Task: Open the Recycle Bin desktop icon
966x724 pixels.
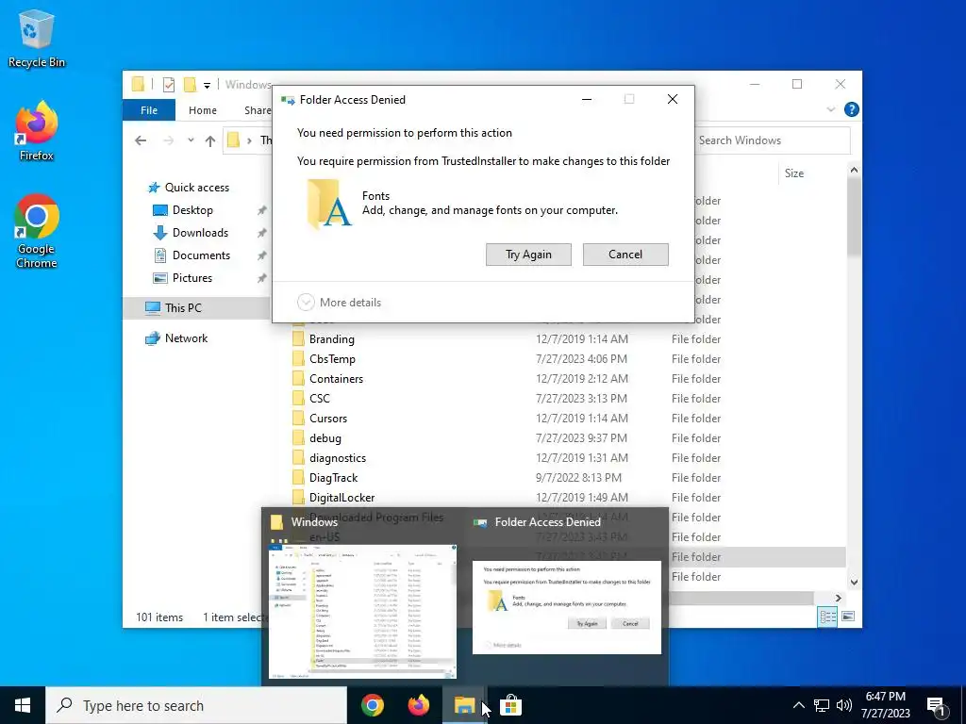Action: tap(37, 38)
